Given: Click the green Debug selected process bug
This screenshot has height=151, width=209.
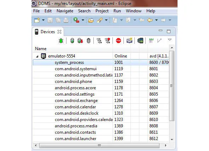Looking at the screenshot, I should 61,41.
